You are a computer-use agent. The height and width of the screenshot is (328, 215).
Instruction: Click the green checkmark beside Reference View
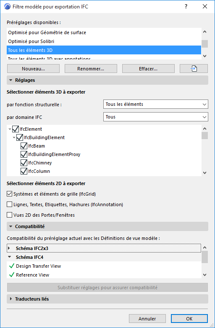tap(12, 274)
